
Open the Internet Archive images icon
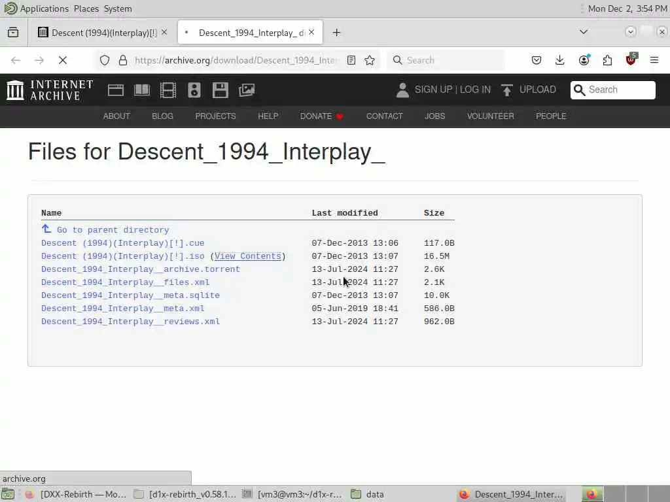pyautogui.click(x=247, y=90)
